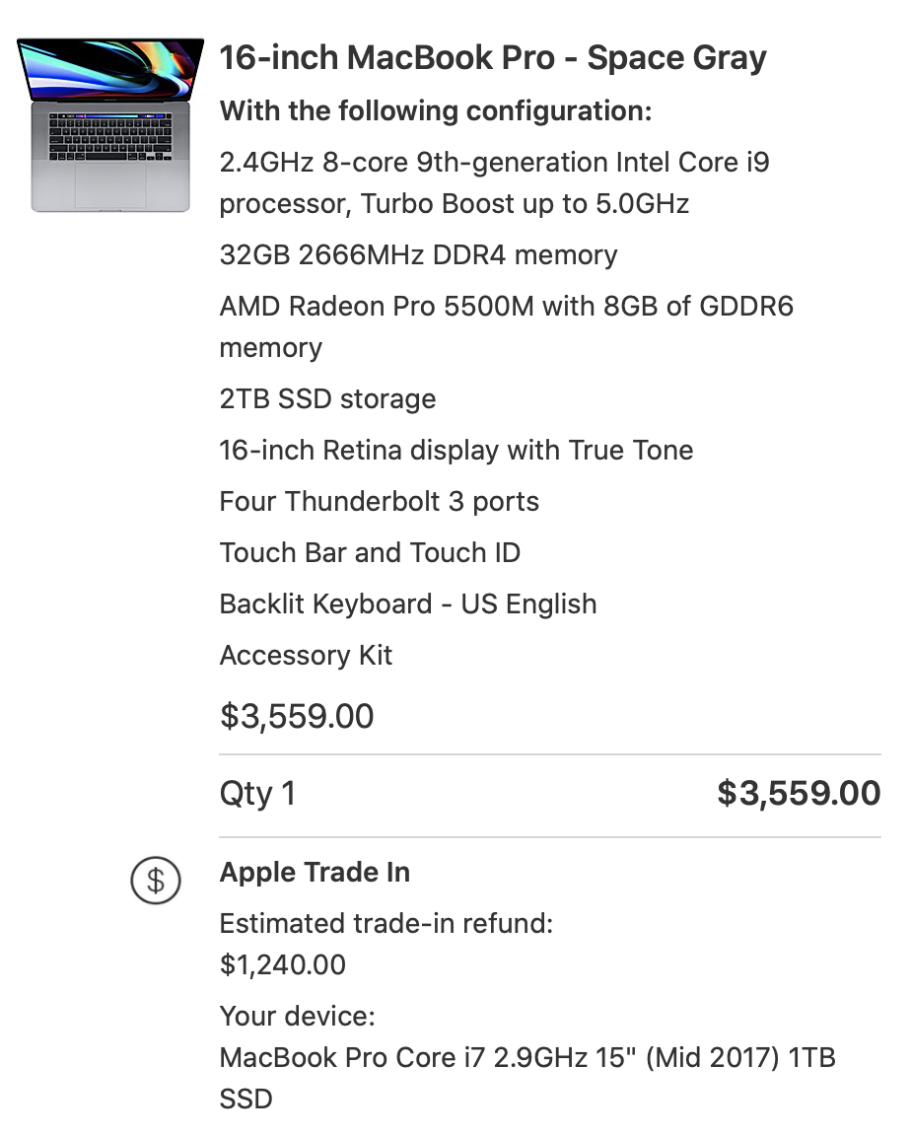Select the Qty 1 quantity label
Image resolution: width=911 pixels, height=1136 pixels.
pos(257,793)
